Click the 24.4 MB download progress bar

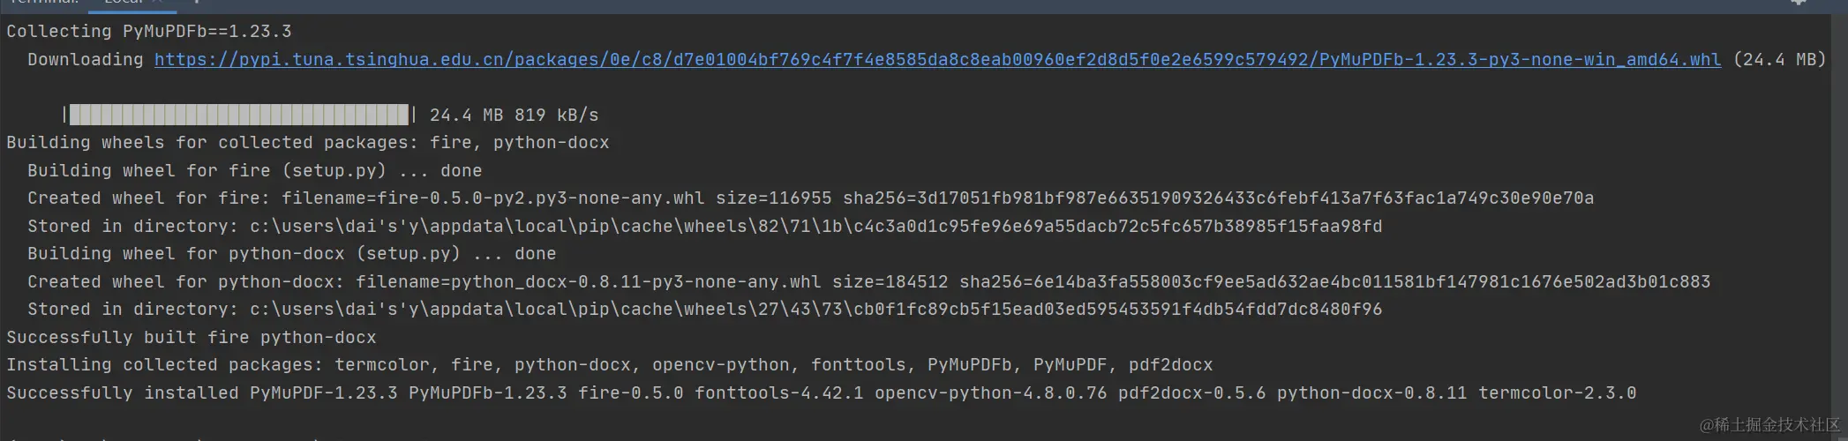(238, 115)
